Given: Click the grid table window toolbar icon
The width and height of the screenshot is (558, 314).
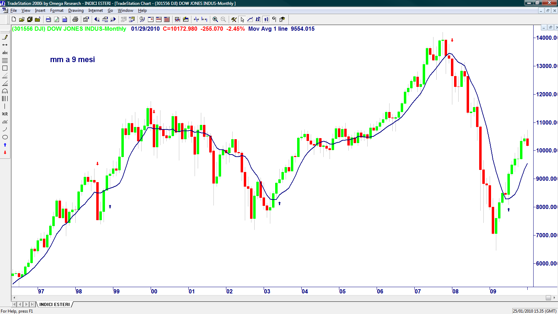Looking at the screenshot, I should pos(167,20).
